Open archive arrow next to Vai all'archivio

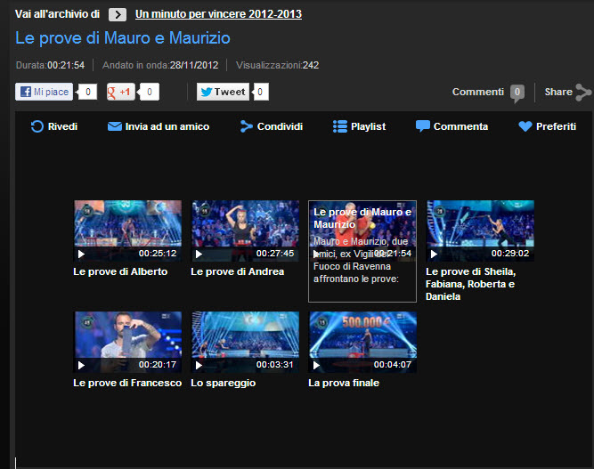click(x=118, y=14)
